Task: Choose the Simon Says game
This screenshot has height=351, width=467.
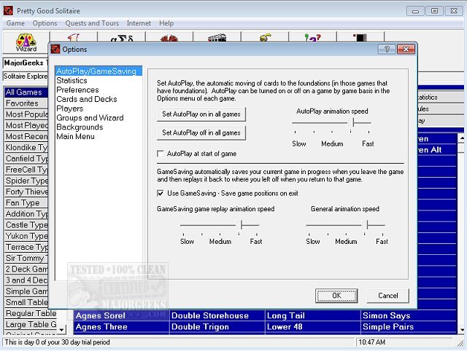Action: coord(409,315)
